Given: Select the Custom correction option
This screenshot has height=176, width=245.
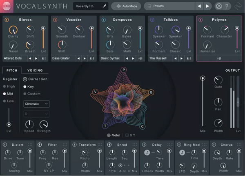Looking at the screenshot, I should coord(25,94).
